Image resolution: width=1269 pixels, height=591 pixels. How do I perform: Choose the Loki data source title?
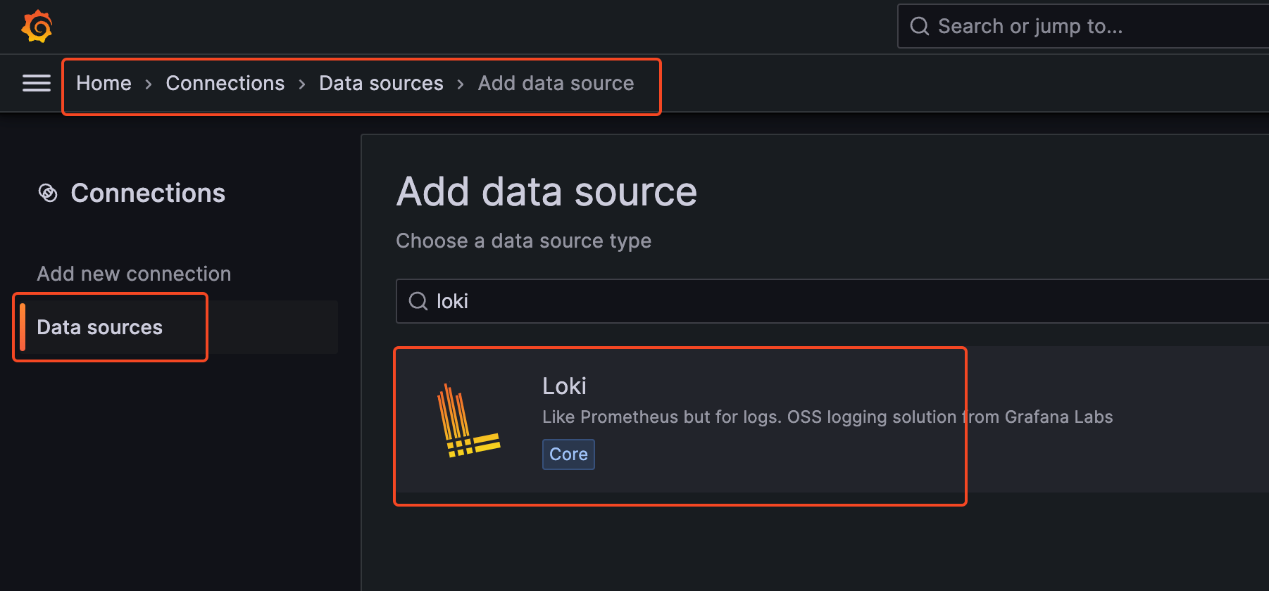(x=564, y=386)
